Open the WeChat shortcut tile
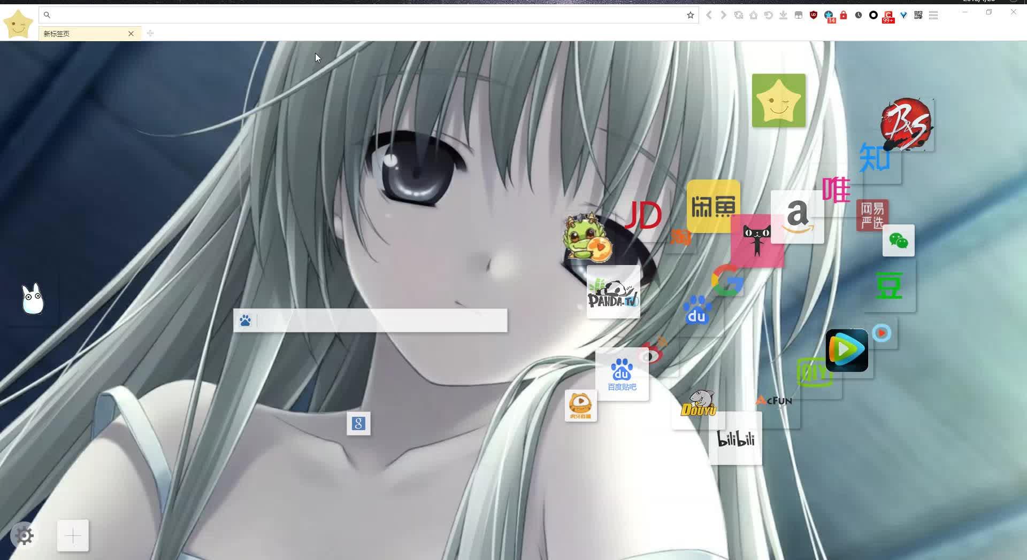This screenshot has height=560, width=1027. pos(899,240)
